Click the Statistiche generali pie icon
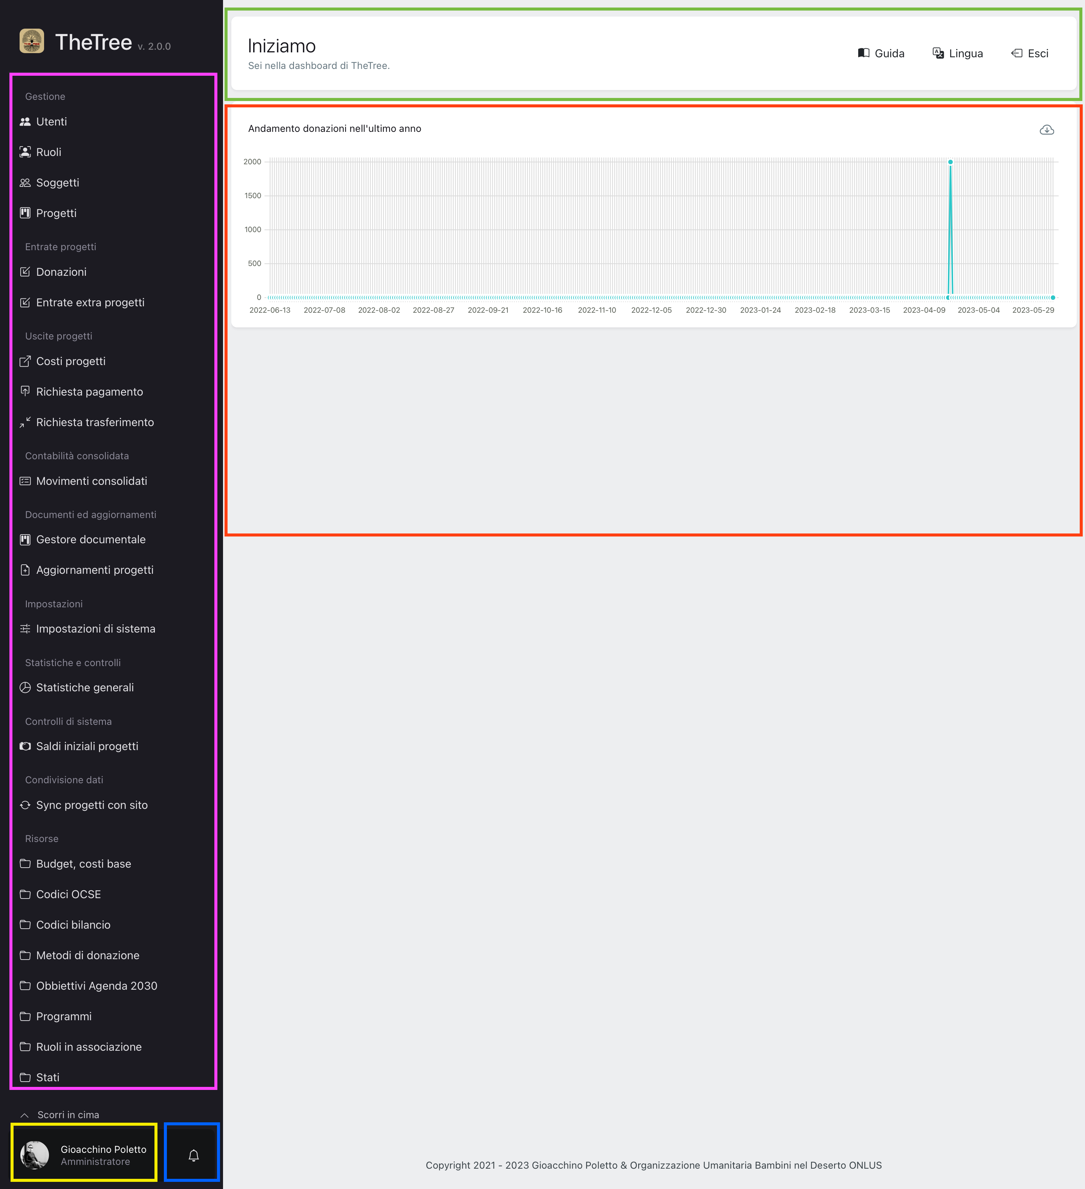Viewport: 1085px width, 1189px height. (x=25, y=688)
